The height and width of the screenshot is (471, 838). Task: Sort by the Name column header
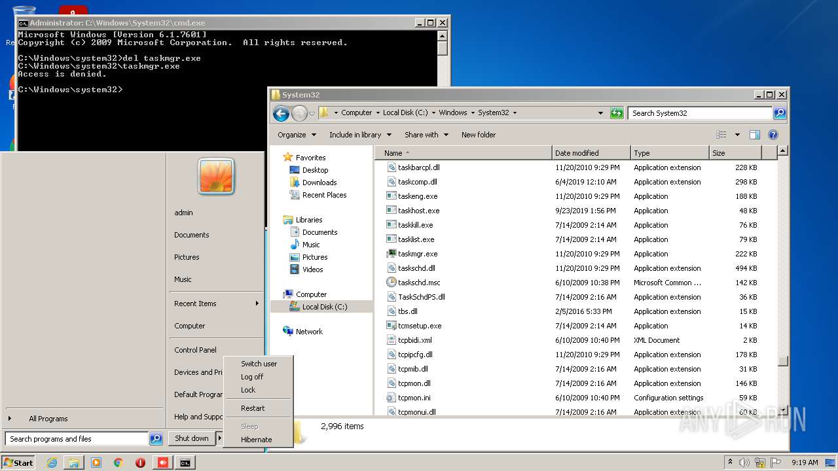click(x=464, y=153)
